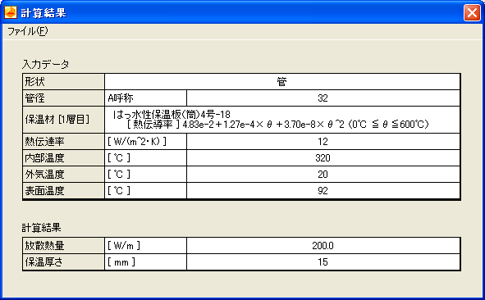485x300 pixels.
Task: Select the 形状 value cell showing 管
Action: click(x=282, y=82)
